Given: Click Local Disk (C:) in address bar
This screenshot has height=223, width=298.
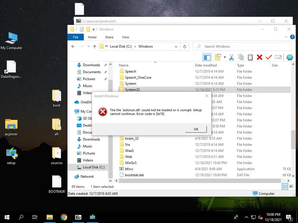Looking at the screenshot, I should [121, 46].
